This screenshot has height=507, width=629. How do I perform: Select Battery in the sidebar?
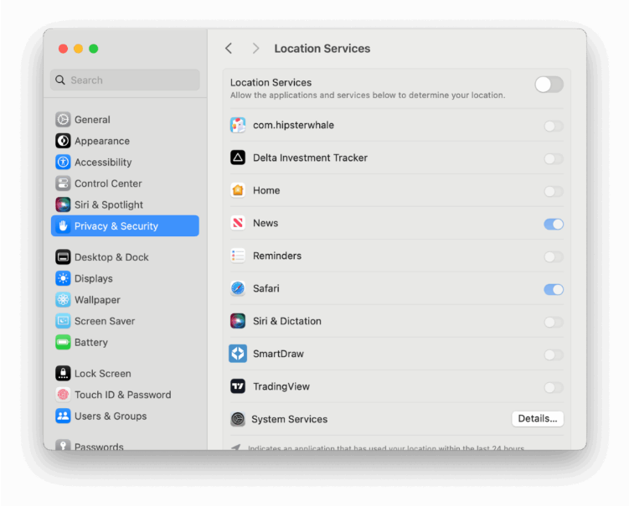125,343
